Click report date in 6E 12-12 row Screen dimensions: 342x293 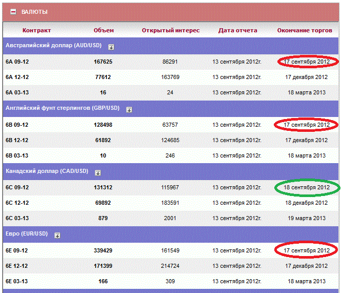point(237,266)
